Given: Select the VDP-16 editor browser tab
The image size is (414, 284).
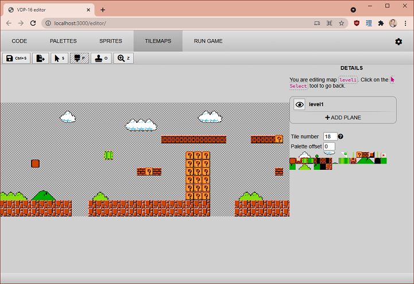Looking at the screenshot, I should 49,10.
